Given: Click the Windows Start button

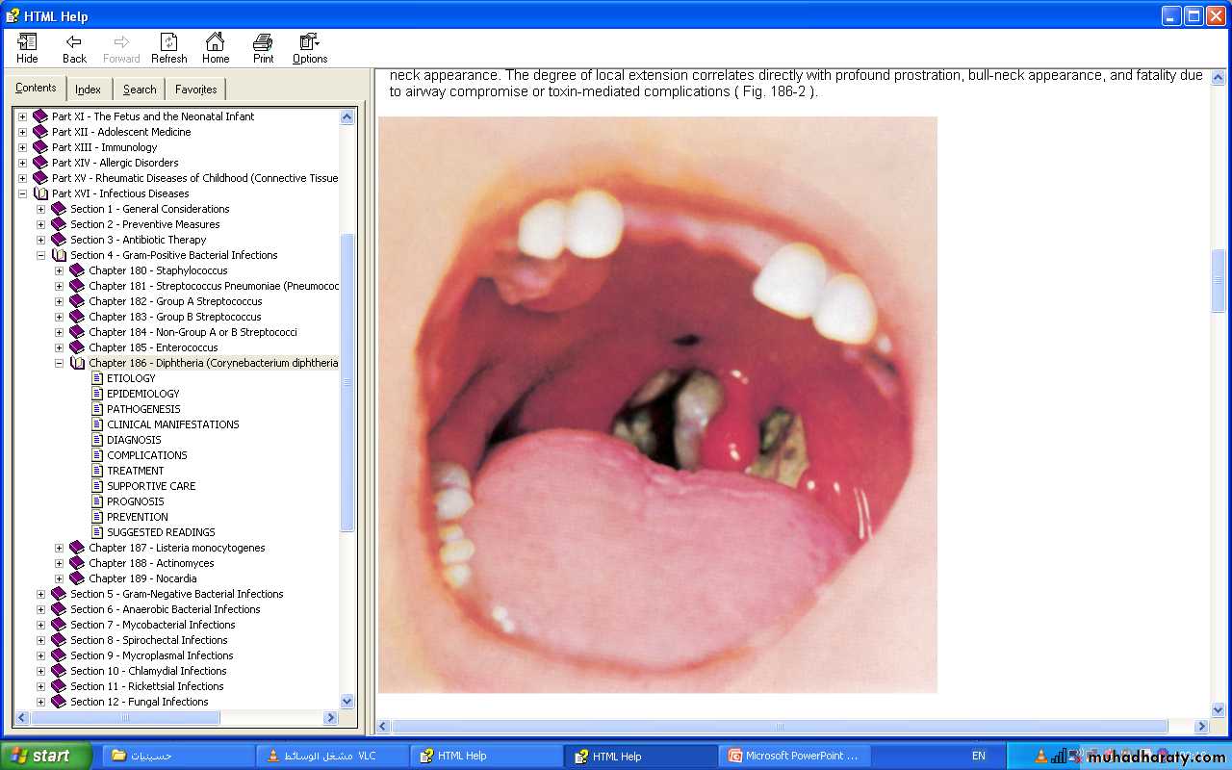Looking at the screenshot, I should pyautogui.click(x=45, y=756).
